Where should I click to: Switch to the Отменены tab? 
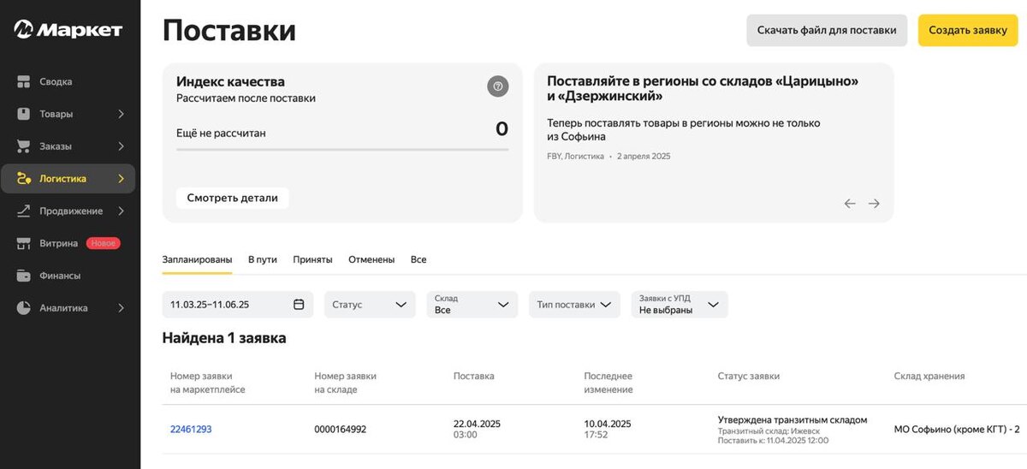tap(371, 259)
